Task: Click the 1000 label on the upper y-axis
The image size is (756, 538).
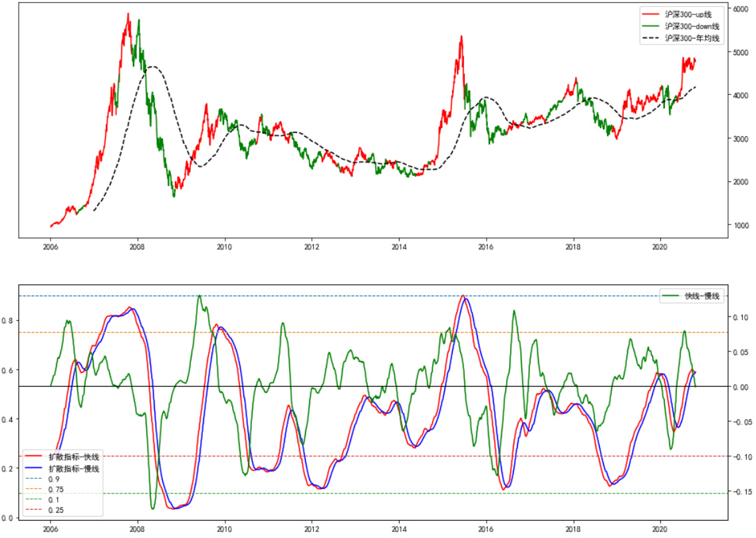Action: pyautogui.click(x=741, y=225)
